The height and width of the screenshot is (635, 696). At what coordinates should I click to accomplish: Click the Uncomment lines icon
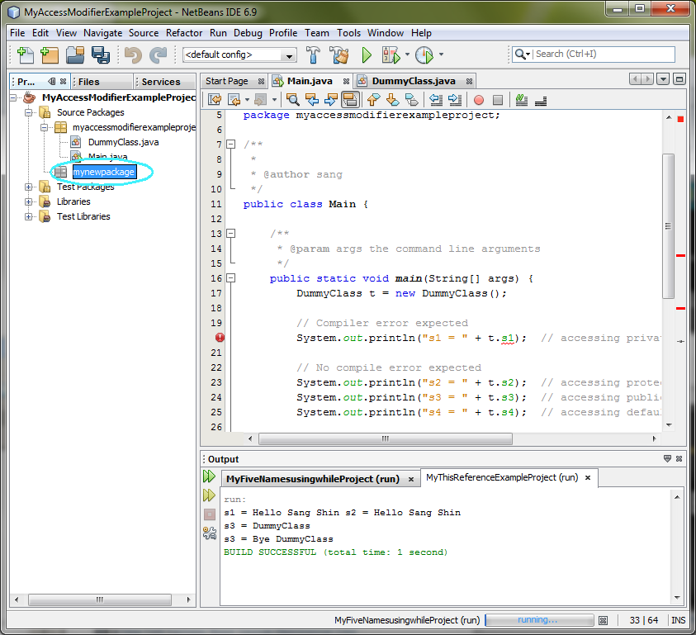[x=541, y=100]
